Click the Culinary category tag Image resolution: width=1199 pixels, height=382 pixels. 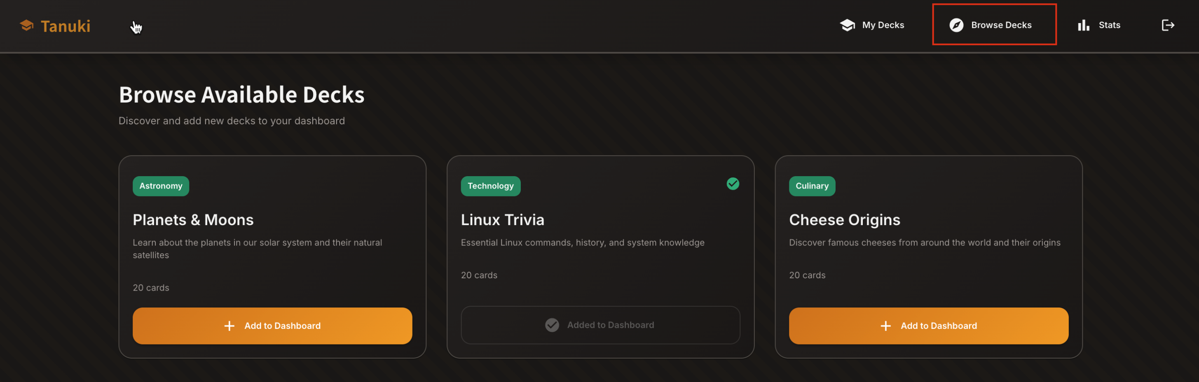point(812,186)
